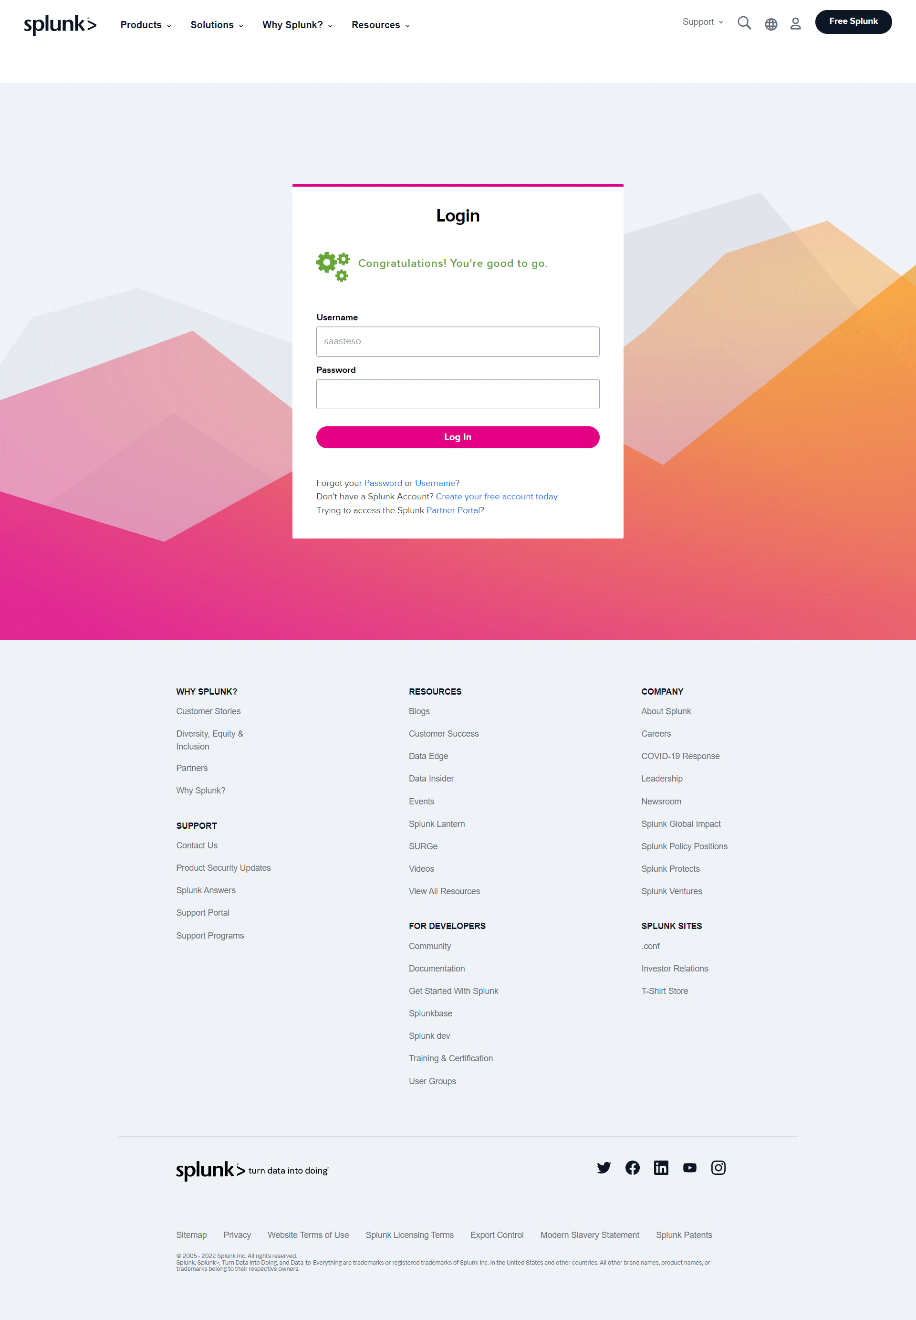Image resolution: width=916 pixels, height=1320 pixels.
Task: Open the Sitemap link
Action: coord(191,1235)
